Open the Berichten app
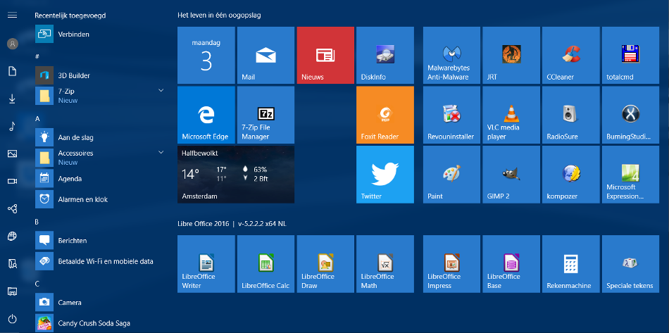The height and width of the screenshot is (333, 669). coord(100,241)
